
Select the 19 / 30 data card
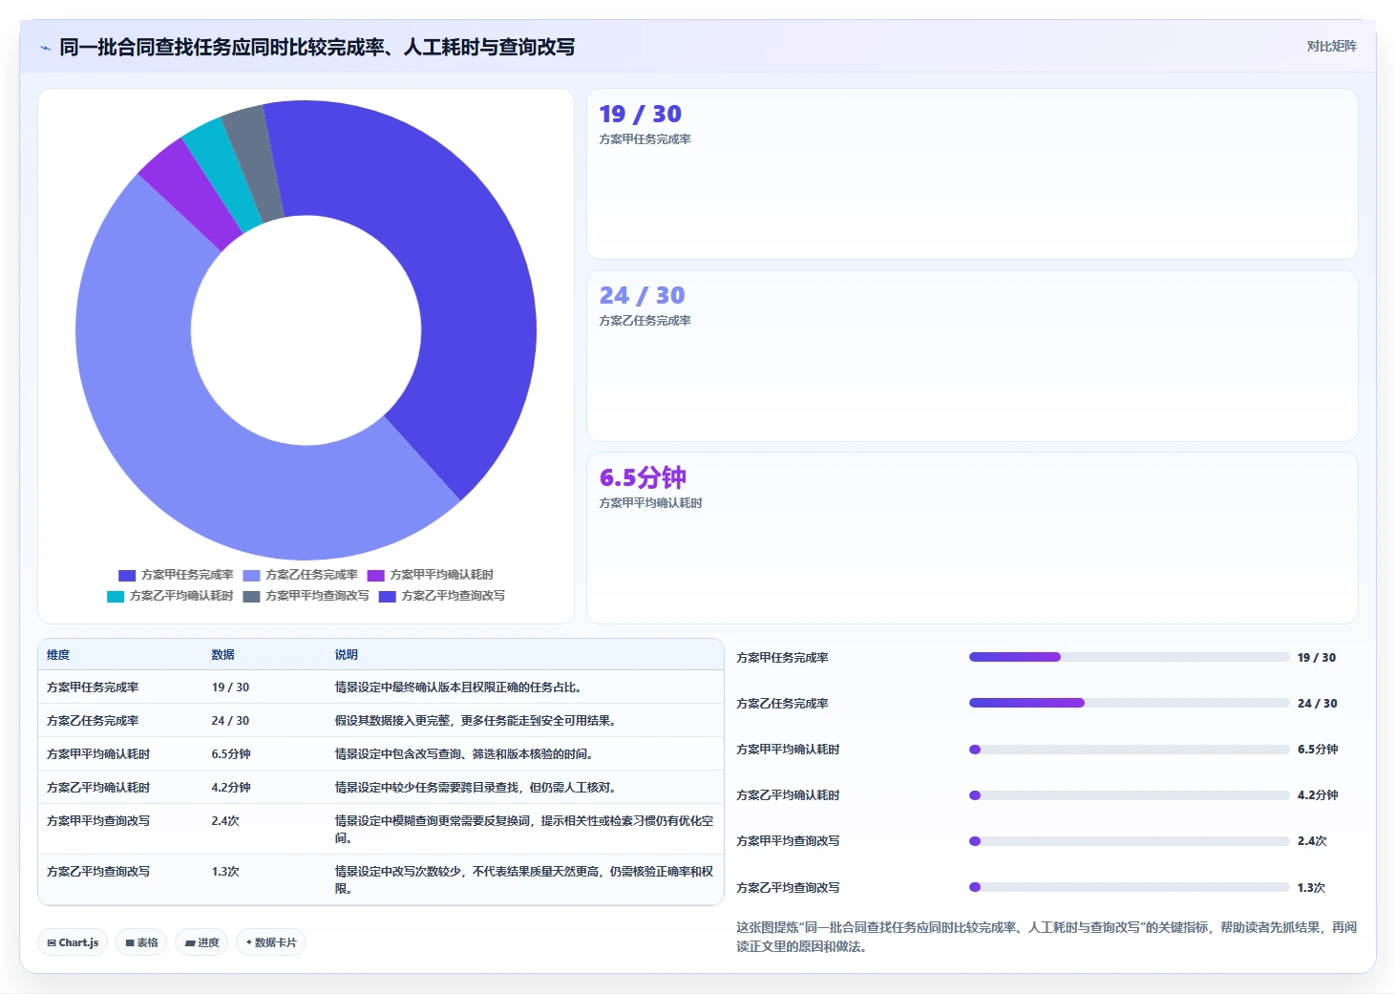[972, 174]
